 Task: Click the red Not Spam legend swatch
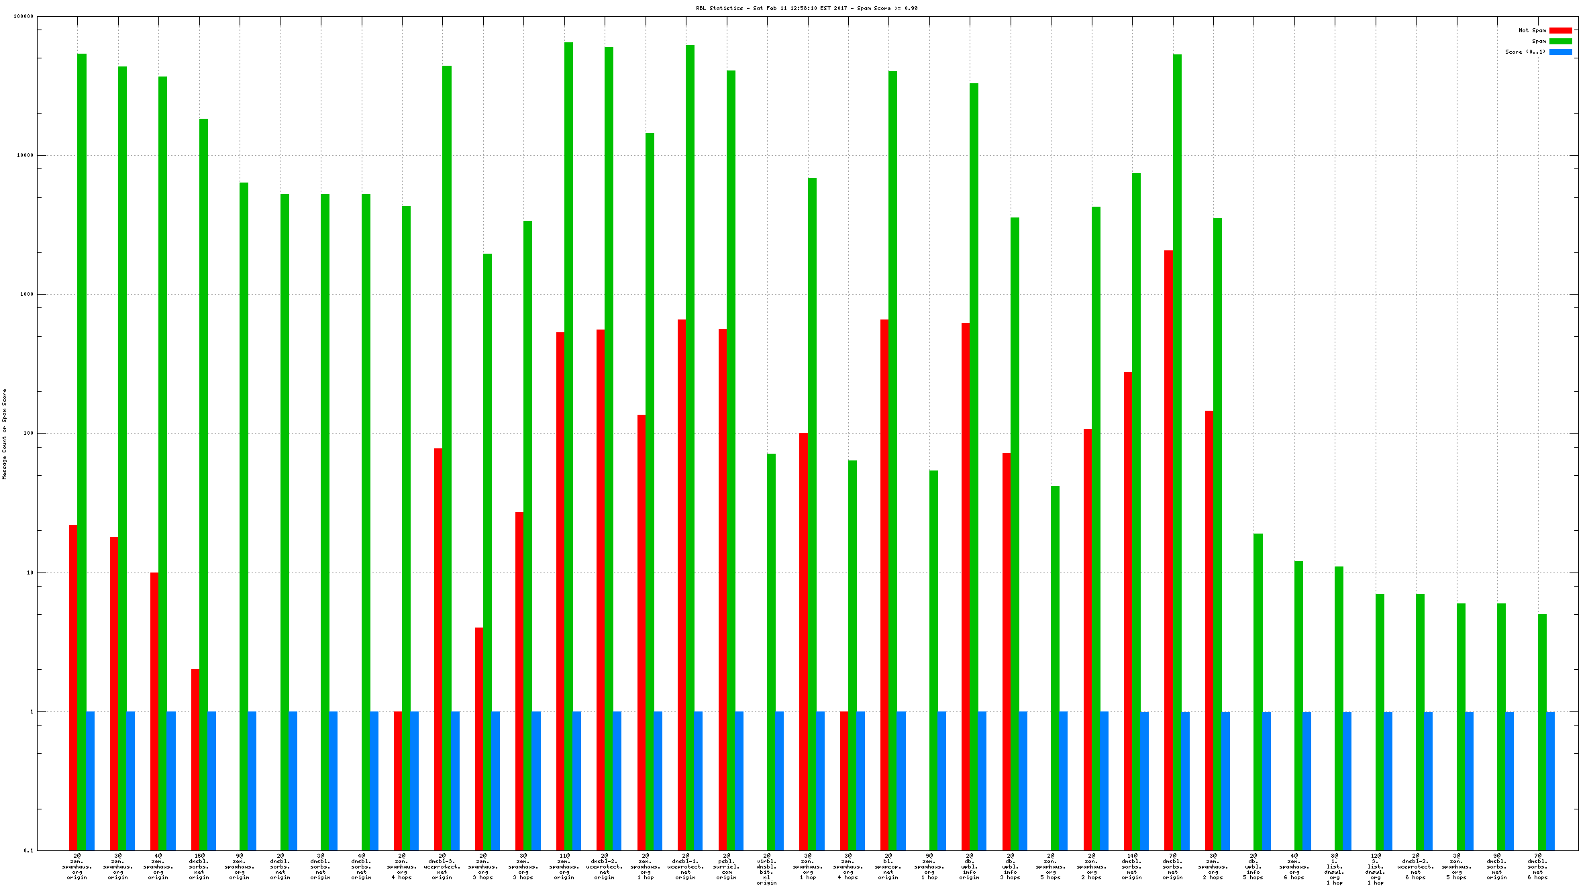pos(1560,30)
